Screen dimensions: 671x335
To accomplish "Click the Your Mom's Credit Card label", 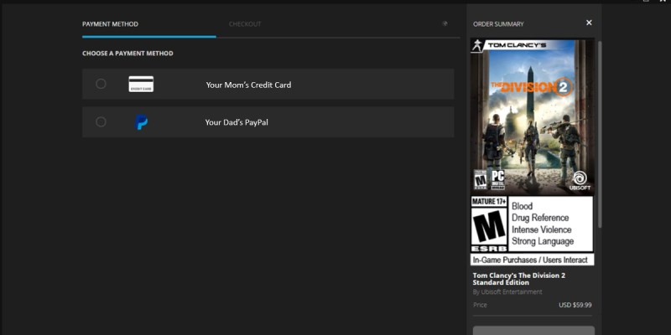I will click(x=248, y=85).
